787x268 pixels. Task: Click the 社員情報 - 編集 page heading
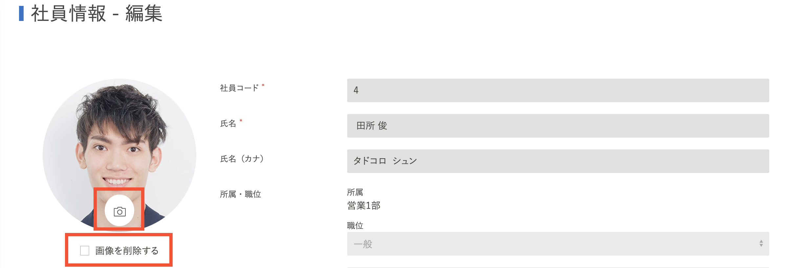pyautogui.click(x=96, y=14)
